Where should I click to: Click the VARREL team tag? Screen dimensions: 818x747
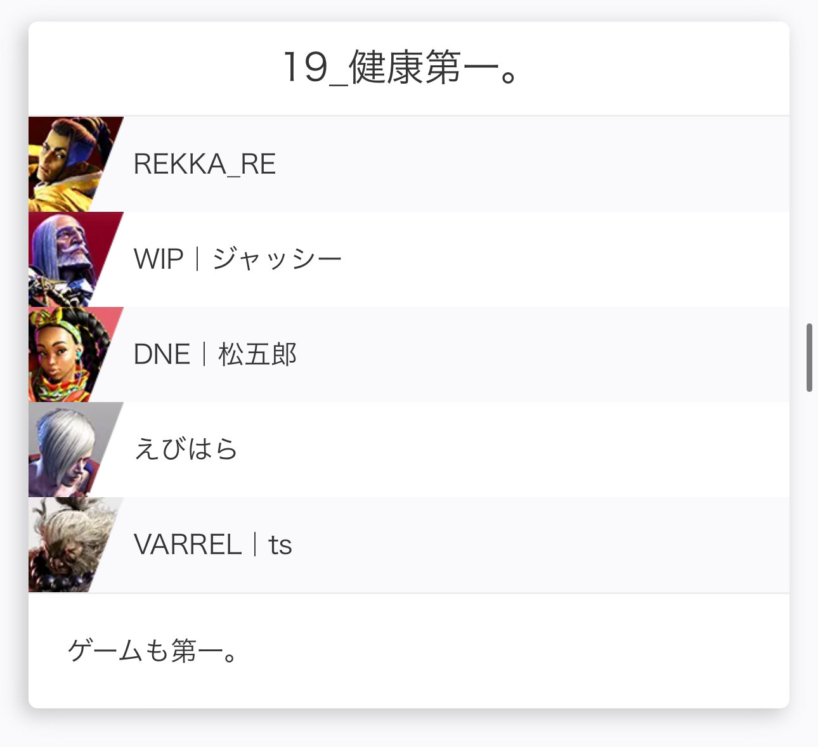(188, 545)
